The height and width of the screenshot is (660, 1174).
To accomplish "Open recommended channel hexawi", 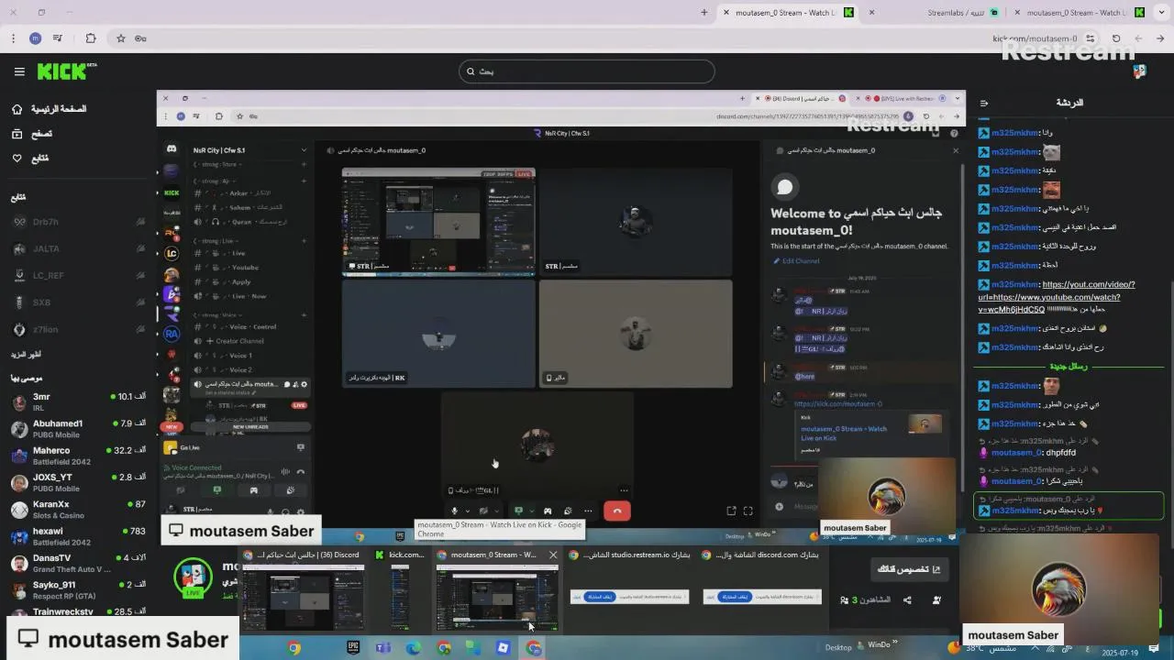I will pyautogui.click(x=78, y=536).
